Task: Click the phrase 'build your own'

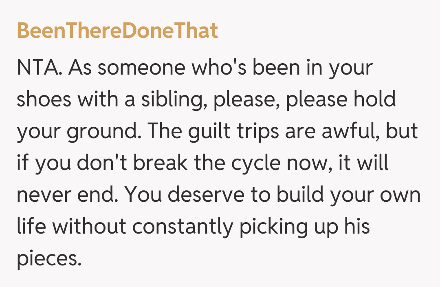Action: point(348,195)
